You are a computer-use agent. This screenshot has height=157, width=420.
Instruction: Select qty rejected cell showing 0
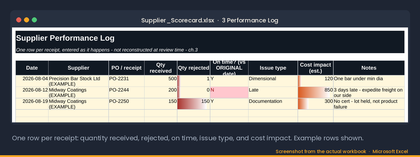[x=193, y=93]
